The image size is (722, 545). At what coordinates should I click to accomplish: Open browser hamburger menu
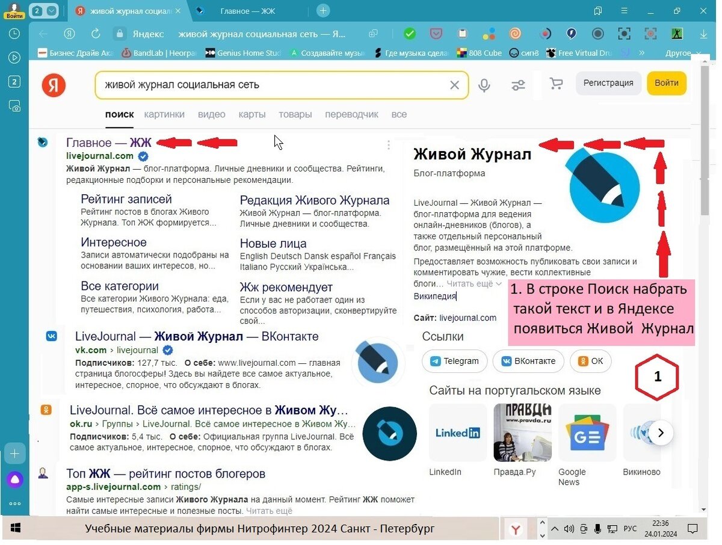tap(624, 11)
